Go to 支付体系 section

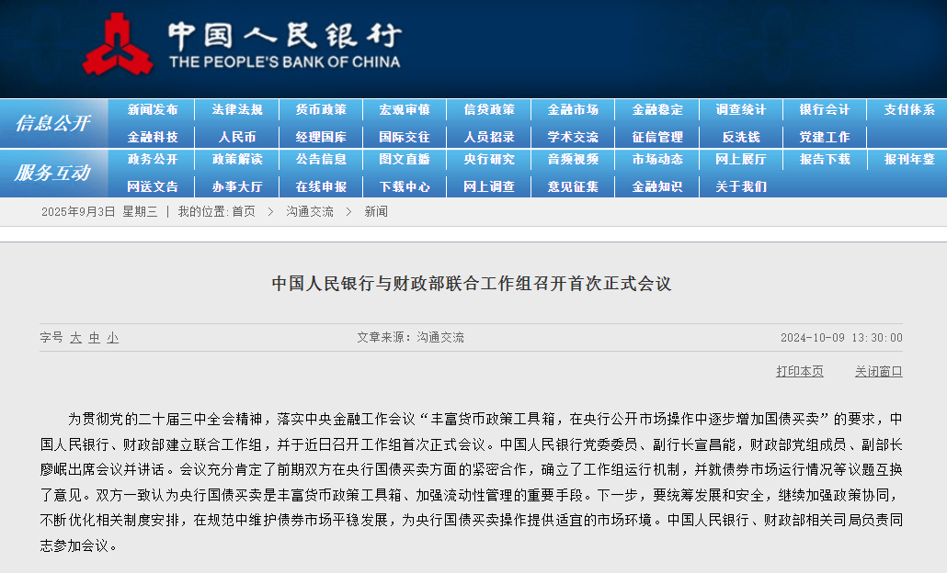(x=909, y=110)
